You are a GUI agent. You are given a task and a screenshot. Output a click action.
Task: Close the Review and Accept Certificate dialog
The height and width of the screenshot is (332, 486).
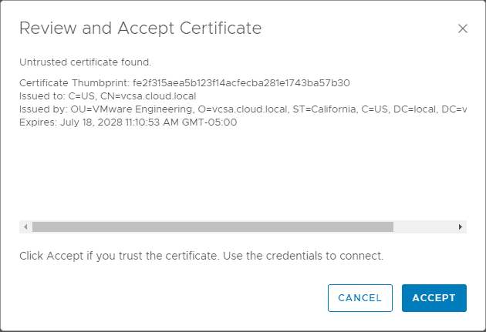(x=463, y=29)
